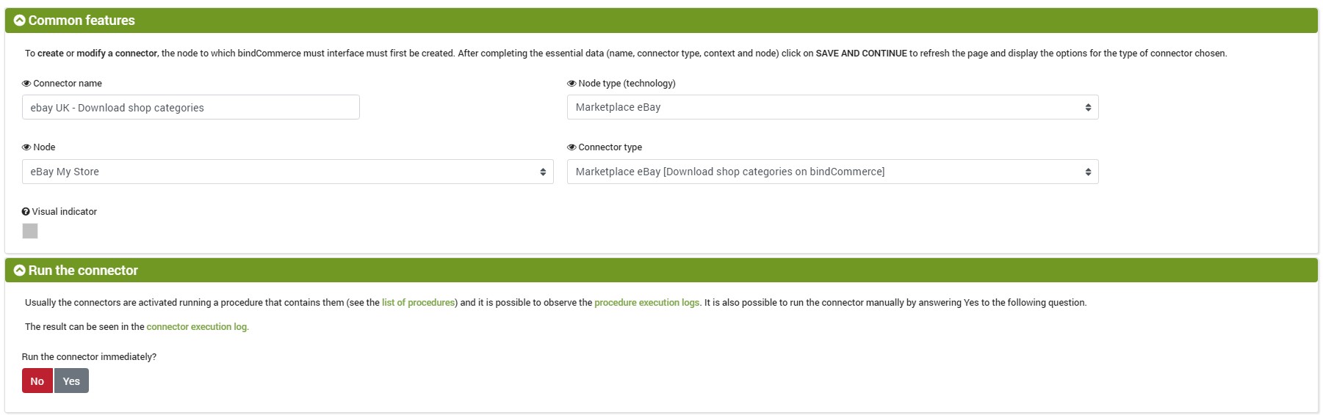
Task: Click the eye icon next to Node
Action: coord(26,147)
